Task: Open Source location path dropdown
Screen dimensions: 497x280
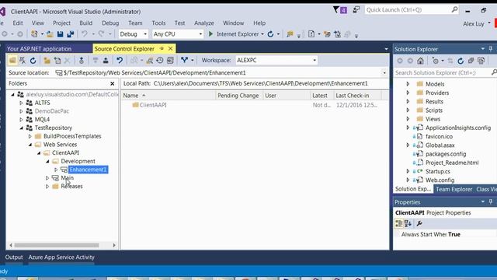Action: click(384, 73)
